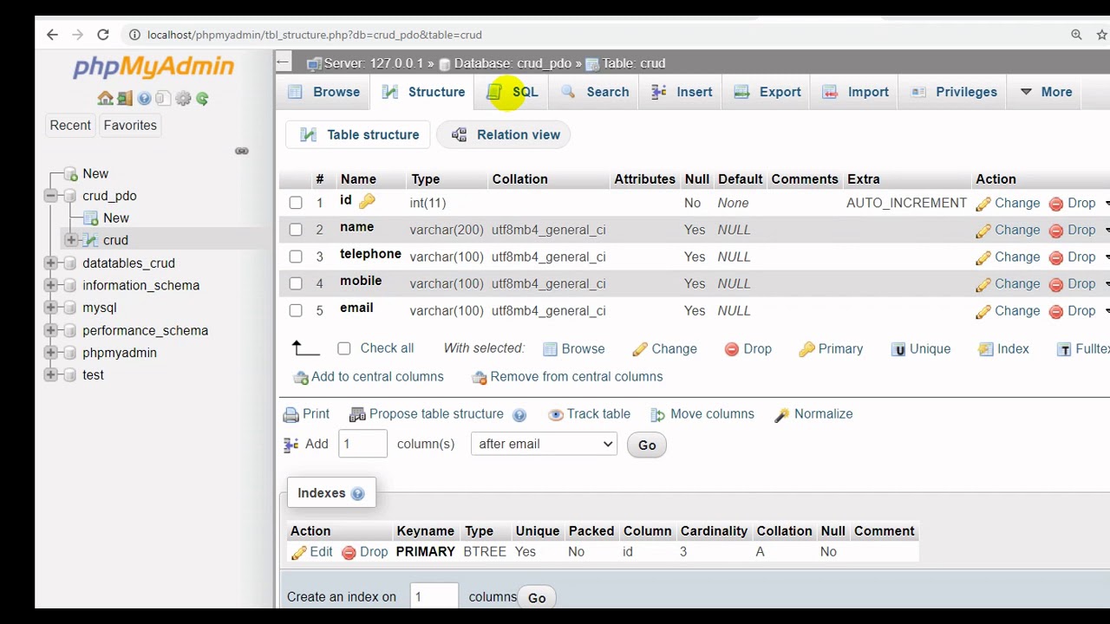Tick checkbox for email column row
This screenshot has height=624, width=1110.
296,310
